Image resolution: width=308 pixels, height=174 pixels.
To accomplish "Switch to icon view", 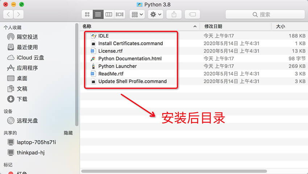I will click(x=87, y=14).
